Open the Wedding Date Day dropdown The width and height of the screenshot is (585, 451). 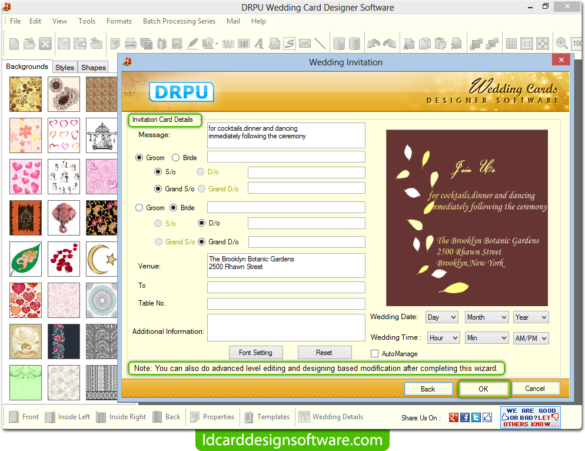[442, 317]
